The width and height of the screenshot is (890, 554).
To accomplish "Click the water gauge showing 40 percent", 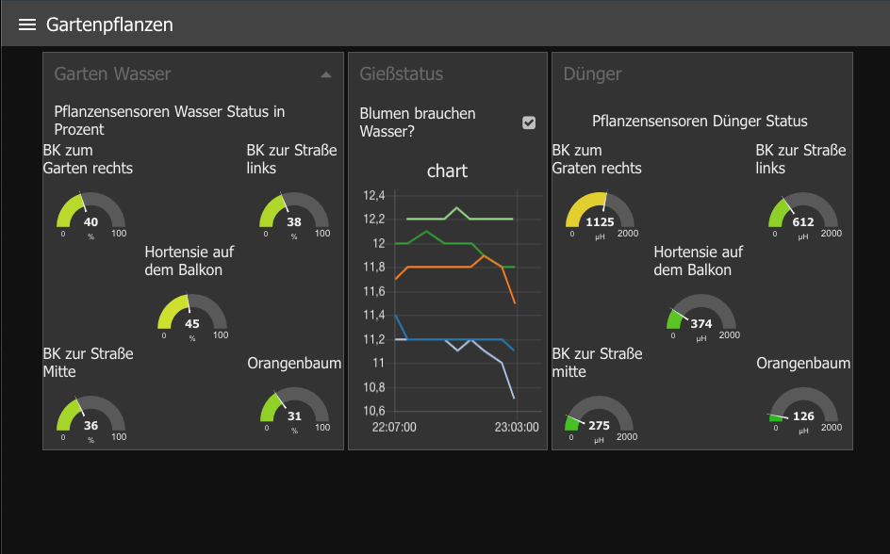I will 91,215.
